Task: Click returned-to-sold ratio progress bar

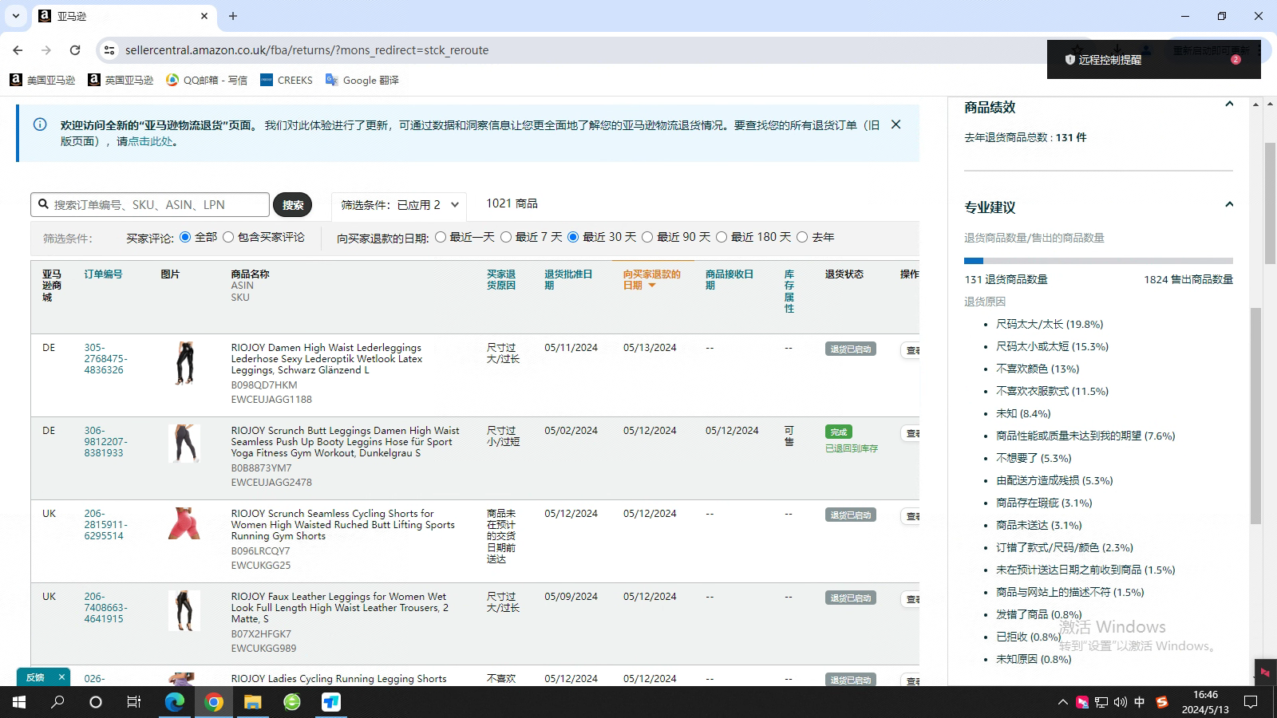Action: coord(1098,261)
